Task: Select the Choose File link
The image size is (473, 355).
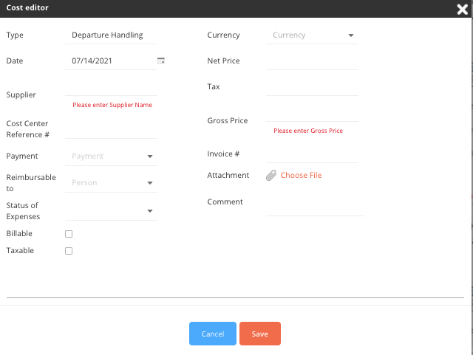Action: 301,175
